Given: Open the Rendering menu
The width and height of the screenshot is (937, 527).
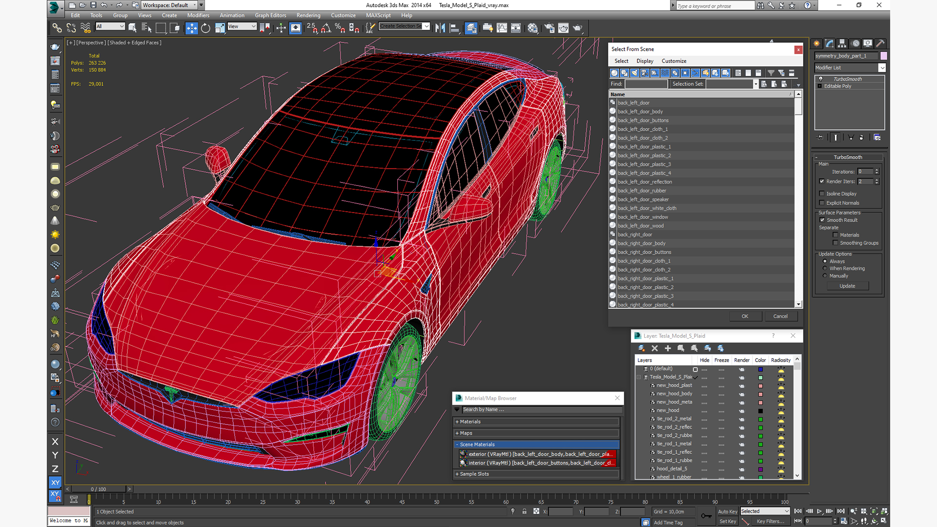Looking at the screenshot, I should 308,16.
